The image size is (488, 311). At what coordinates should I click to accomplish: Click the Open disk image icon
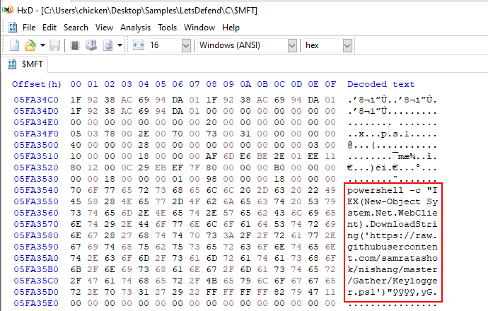pyautogui.click(x=108, y=45)
